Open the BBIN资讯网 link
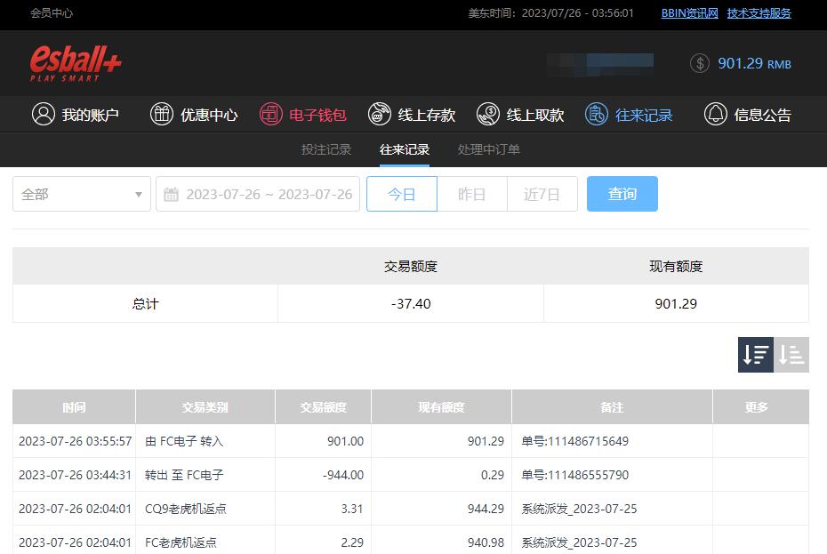Viewport: 827px width, 554px height. pyautogui.click(x=690, y=13)
